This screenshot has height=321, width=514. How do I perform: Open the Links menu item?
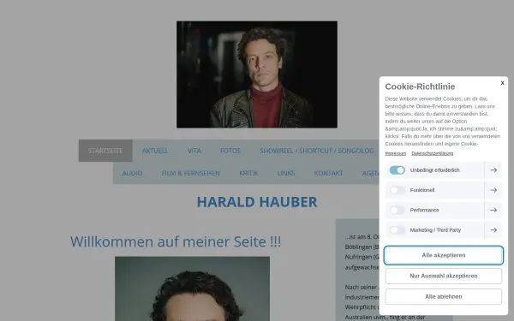pos(286,173)
